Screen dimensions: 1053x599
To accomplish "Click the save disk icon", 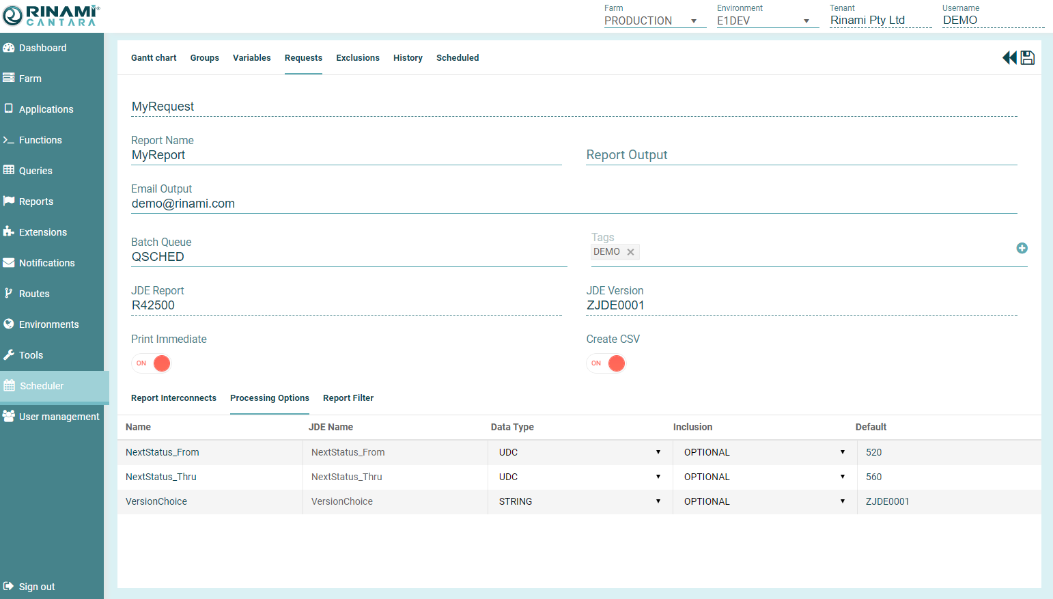I will [1027, 58].
